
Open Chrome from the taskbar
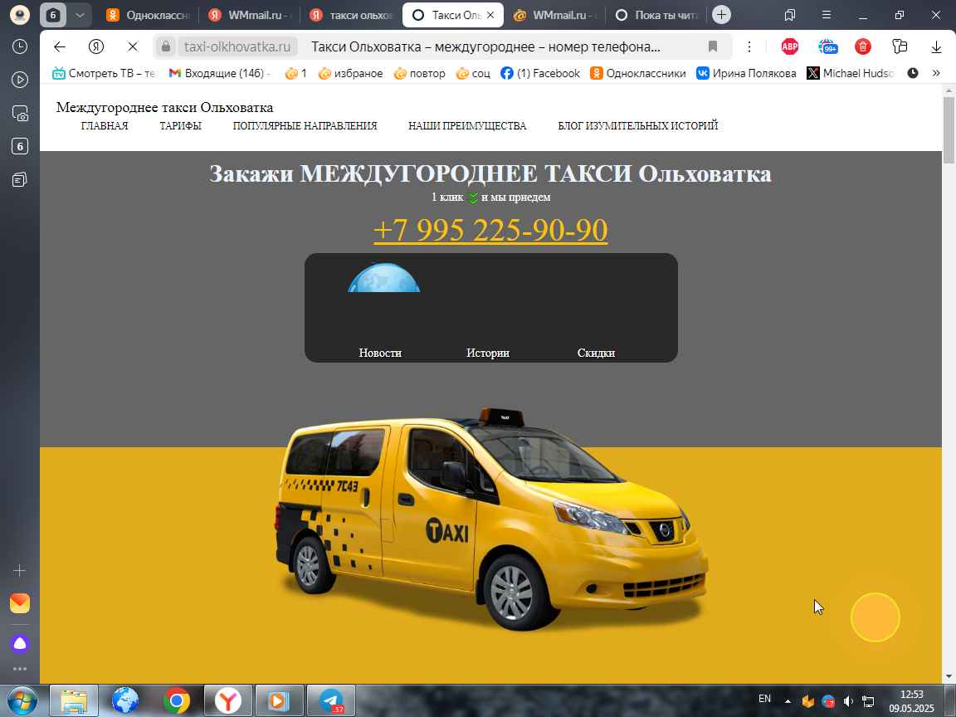pos(176,701)
